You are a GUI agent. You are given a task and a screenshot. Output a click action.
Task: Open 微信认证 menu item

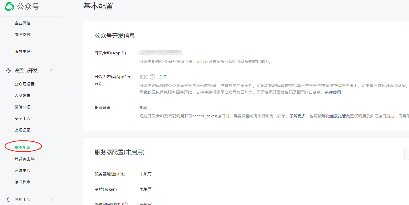(x=23, y=107)
